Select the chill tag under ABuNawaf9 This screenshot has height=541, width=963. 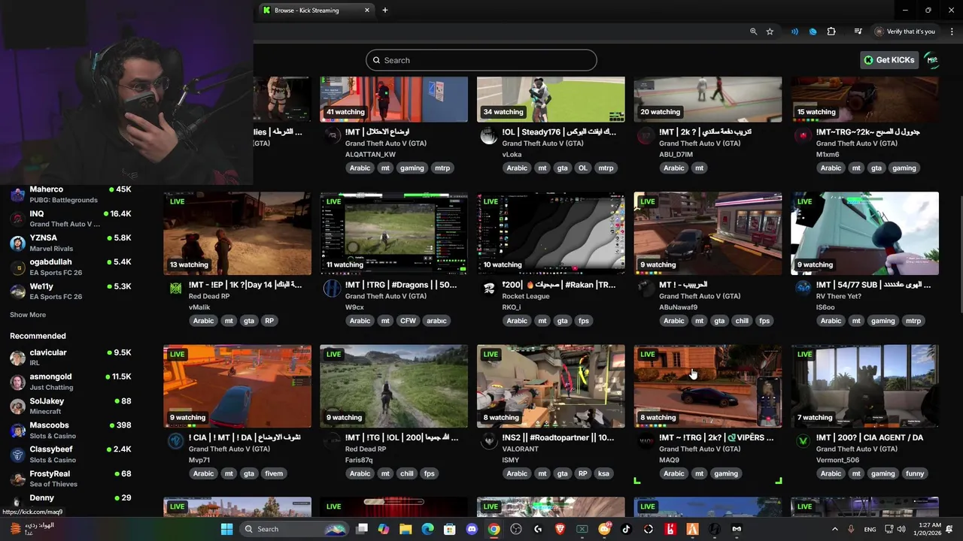742,321
